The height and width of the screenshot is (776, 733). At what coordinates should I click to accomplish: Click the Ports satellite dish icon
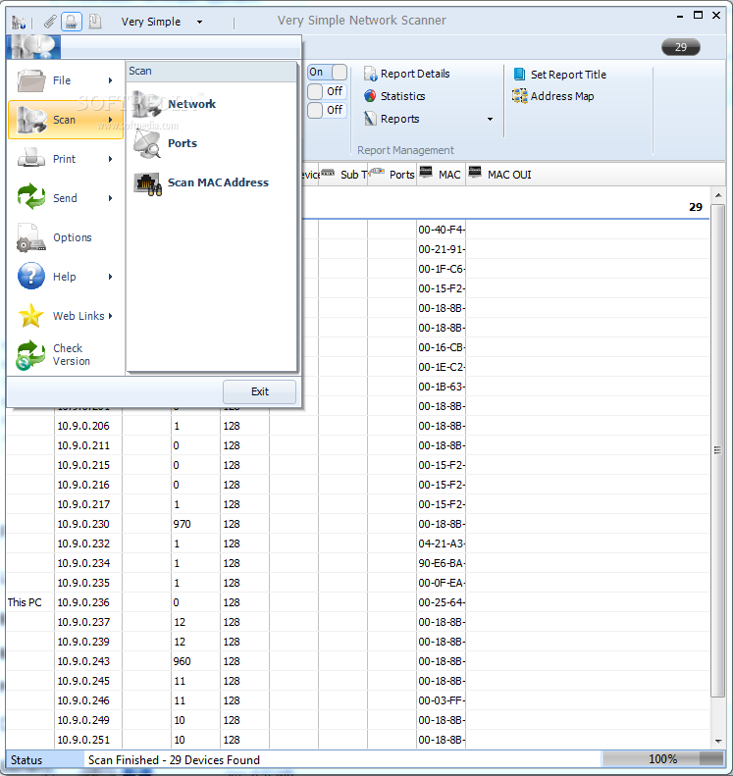coord(147,143)
